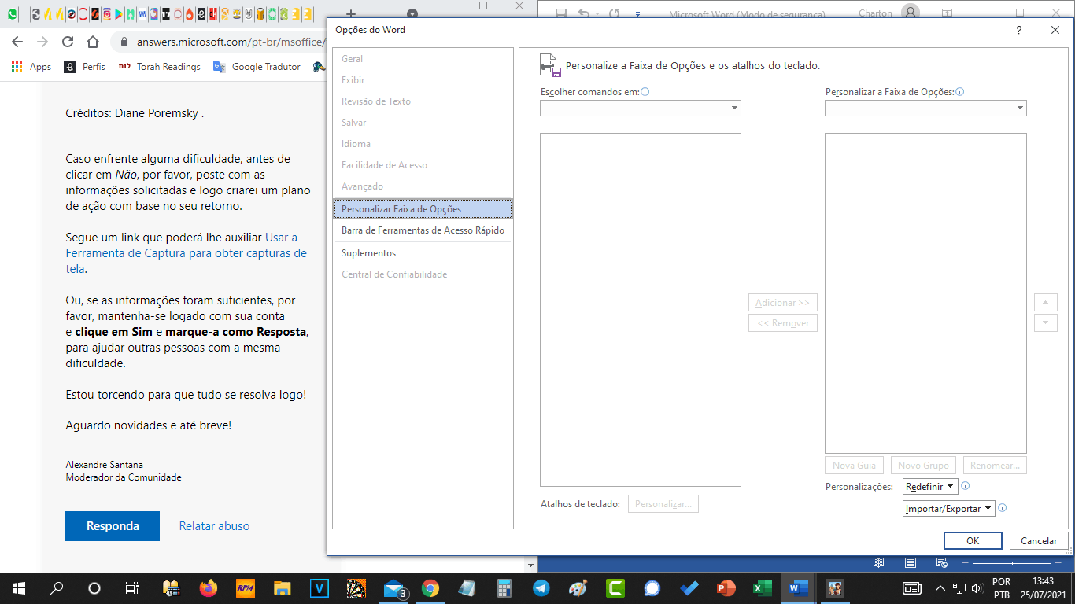The image size is (1075, 604).
Task: Click the Word taskbar icon
Action: point(799,588)
